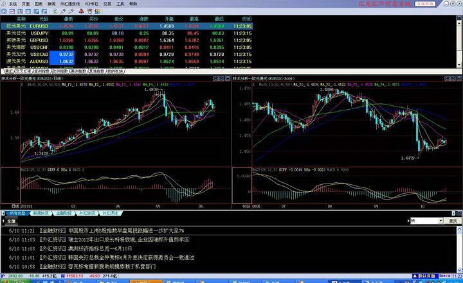Click the round app logo in menu bar
463x283 pixels.
(x=3, y=4)
